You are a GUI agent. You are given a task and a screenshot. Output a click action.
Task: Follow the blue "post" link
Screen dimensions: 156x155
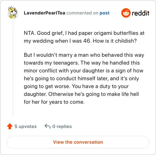(105, 13)
